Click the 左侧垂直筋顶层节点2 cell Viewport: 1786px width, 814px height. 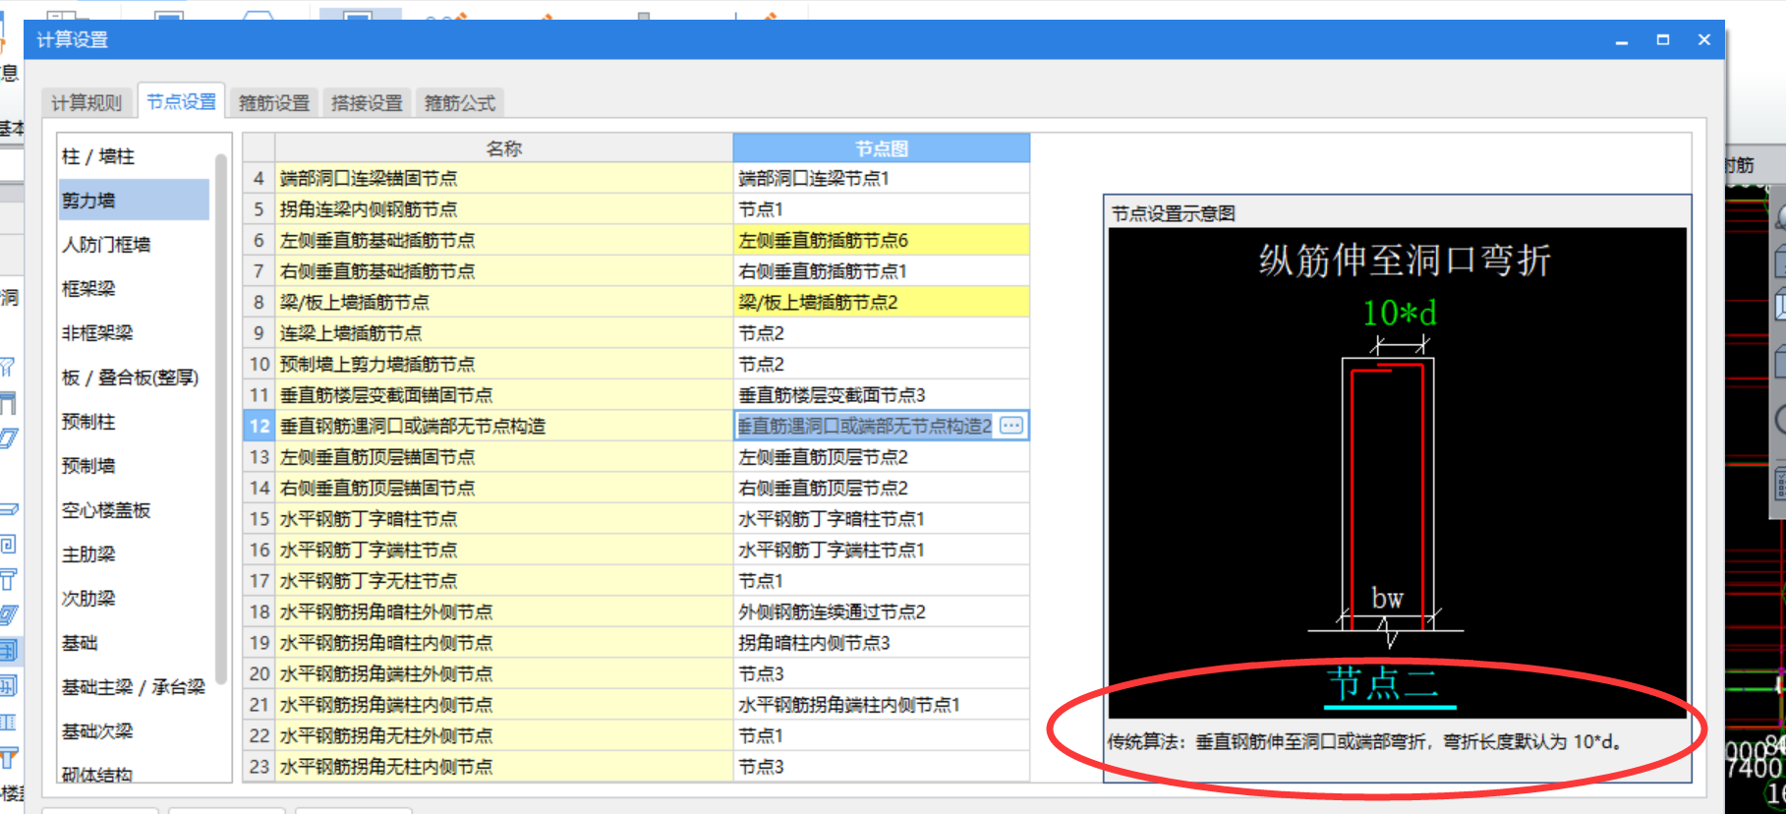coord(881,457)
